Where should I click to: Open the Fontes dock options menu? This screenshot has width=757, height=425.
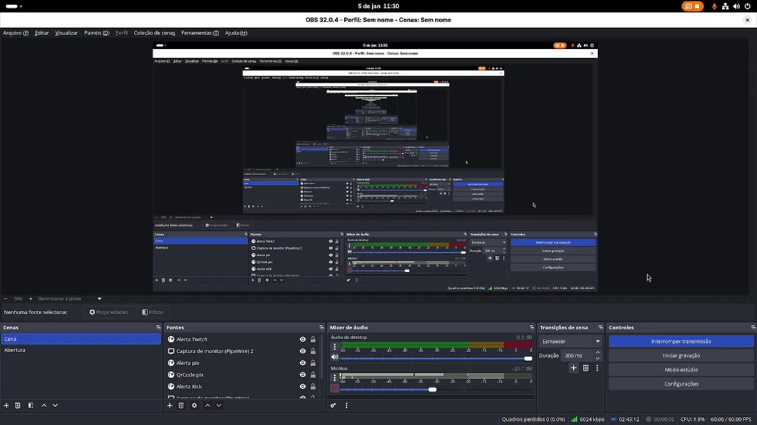(322, 328)
